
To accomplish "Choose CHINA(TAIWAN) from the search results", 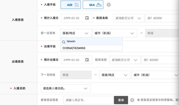I will pos(74,48).
